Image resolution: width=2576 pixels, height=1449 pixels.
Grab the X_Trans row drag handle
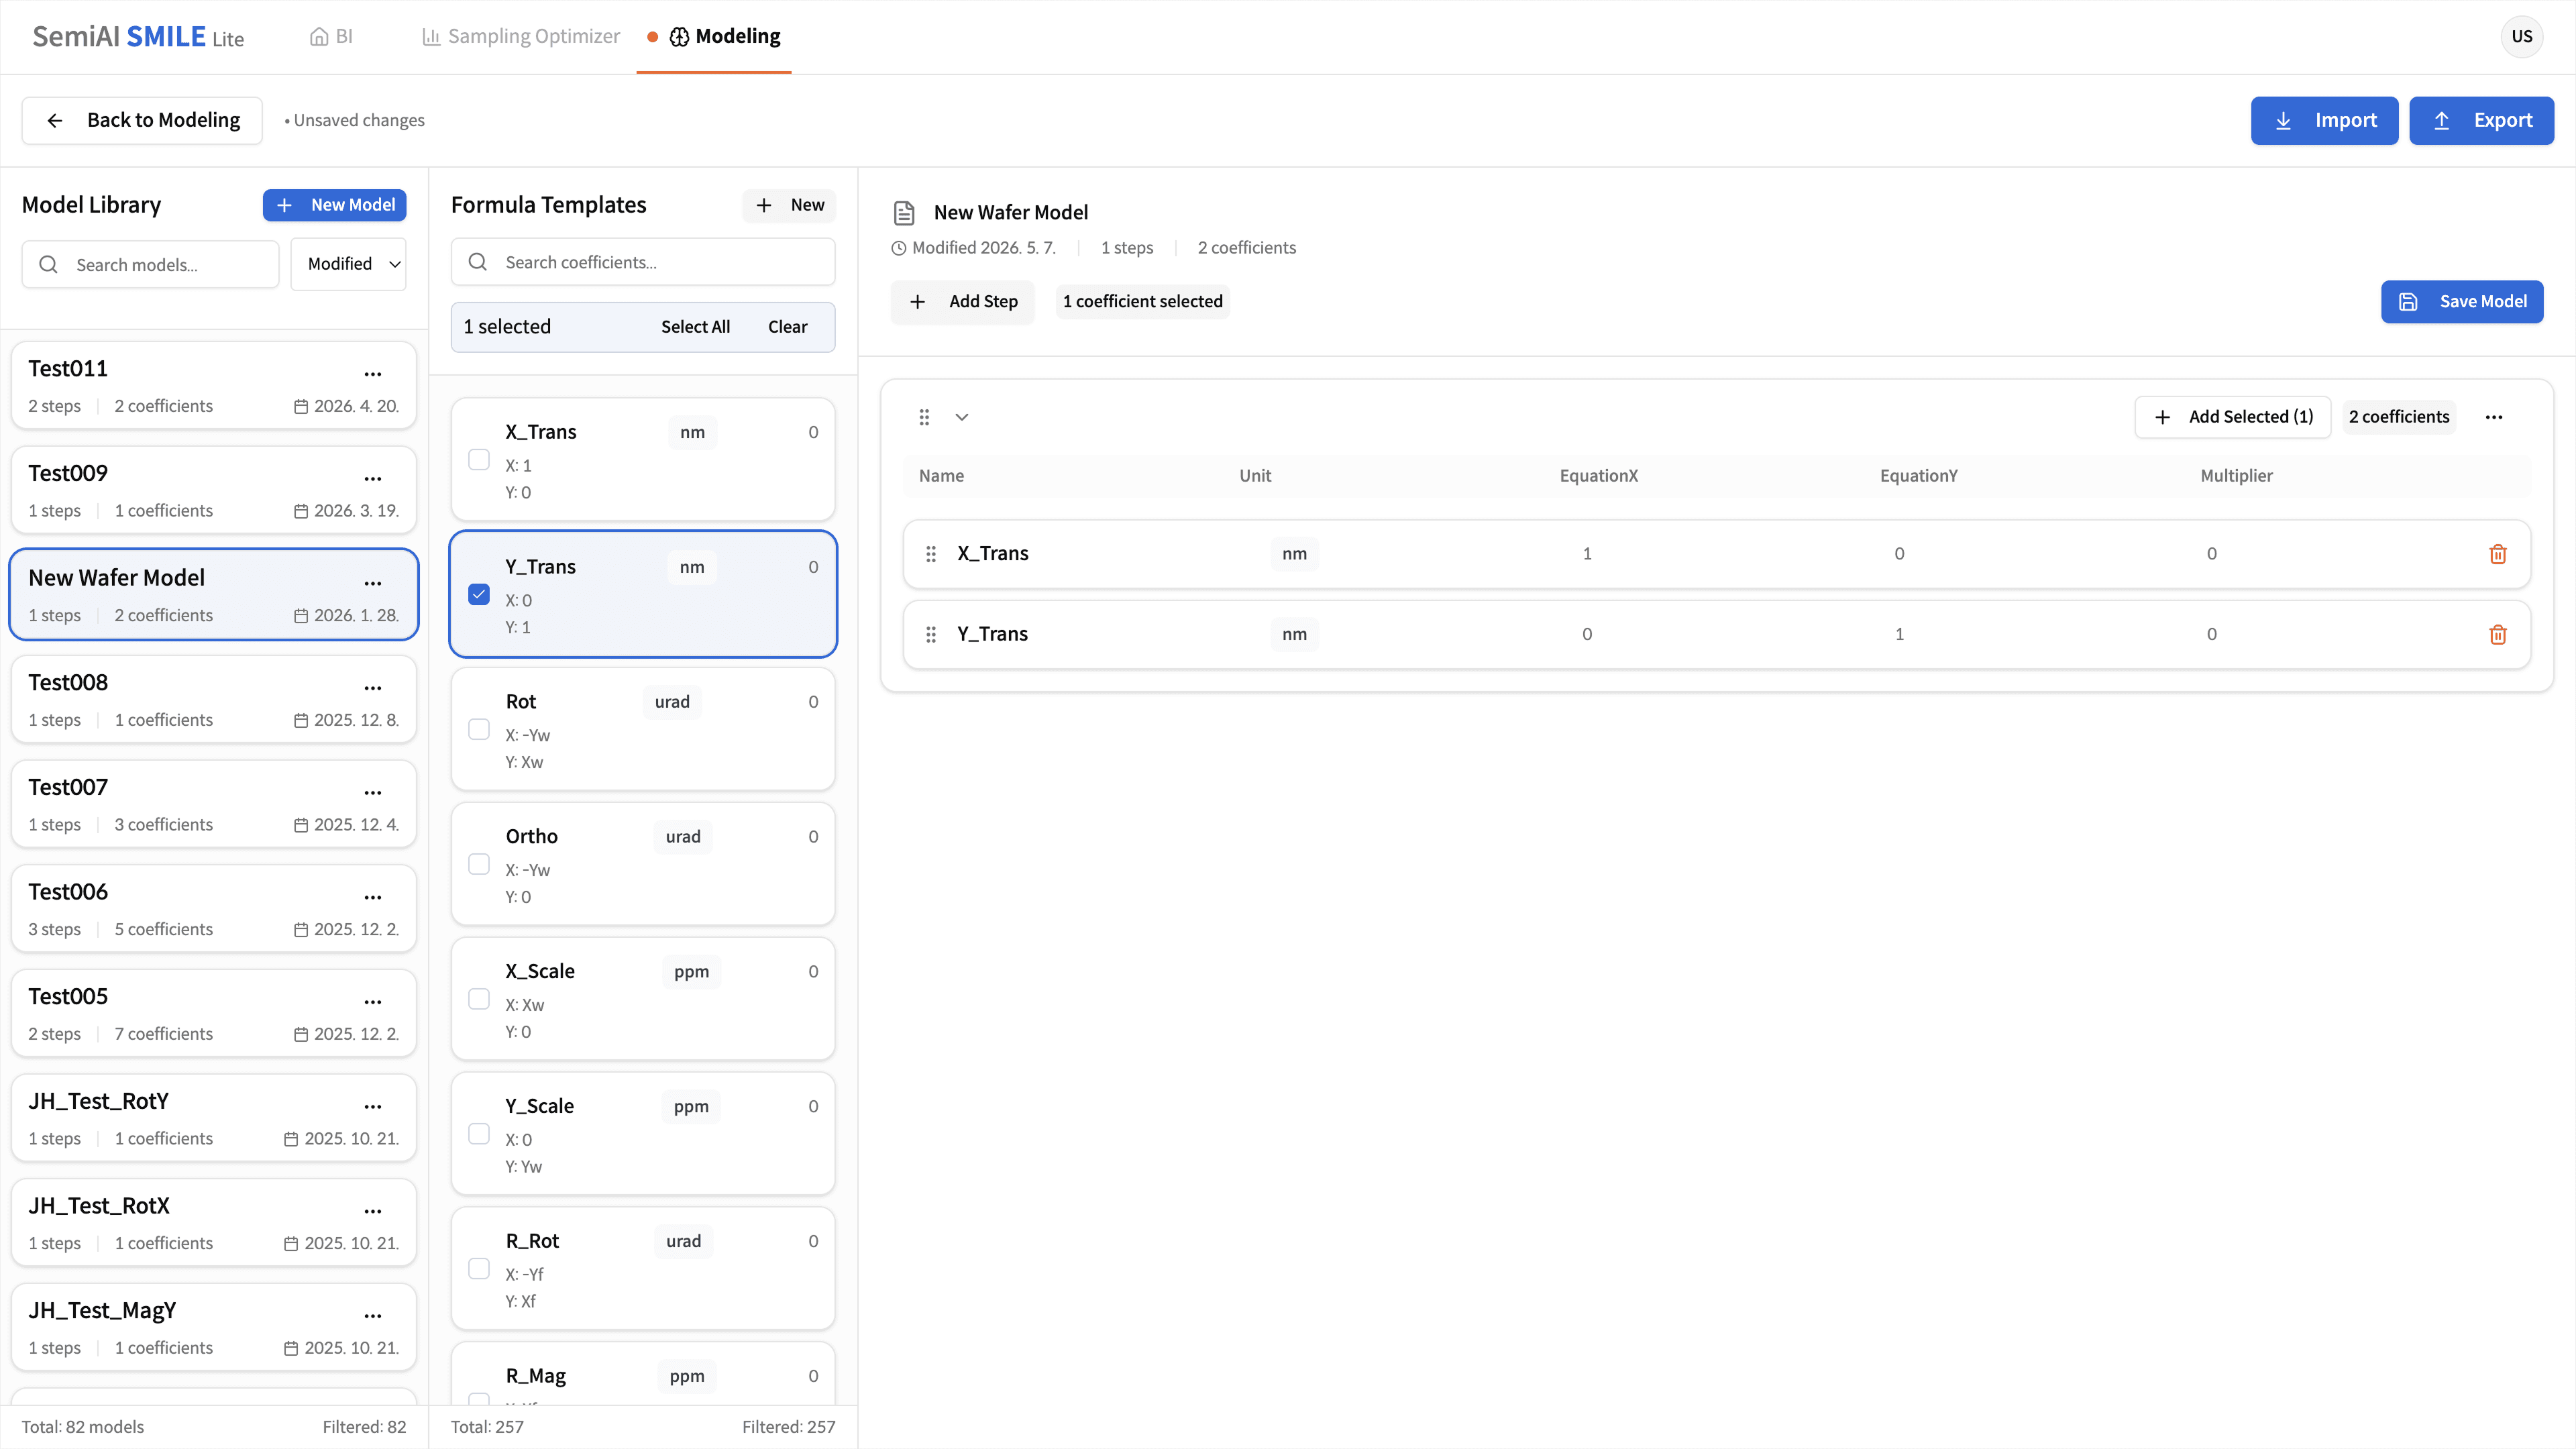tap(931, 554)
